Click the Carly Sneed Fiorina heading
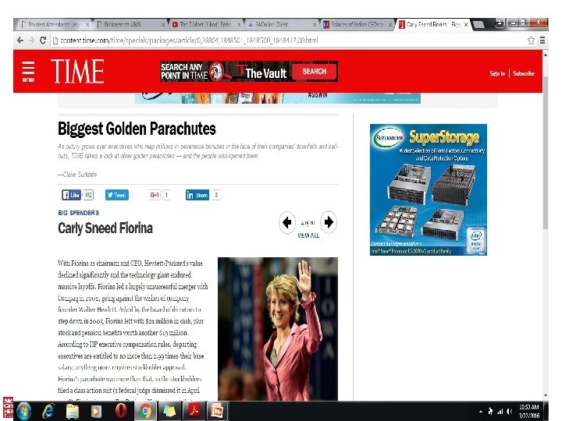Viewport: 562px width, 421px height. click(x=105, y=228)
